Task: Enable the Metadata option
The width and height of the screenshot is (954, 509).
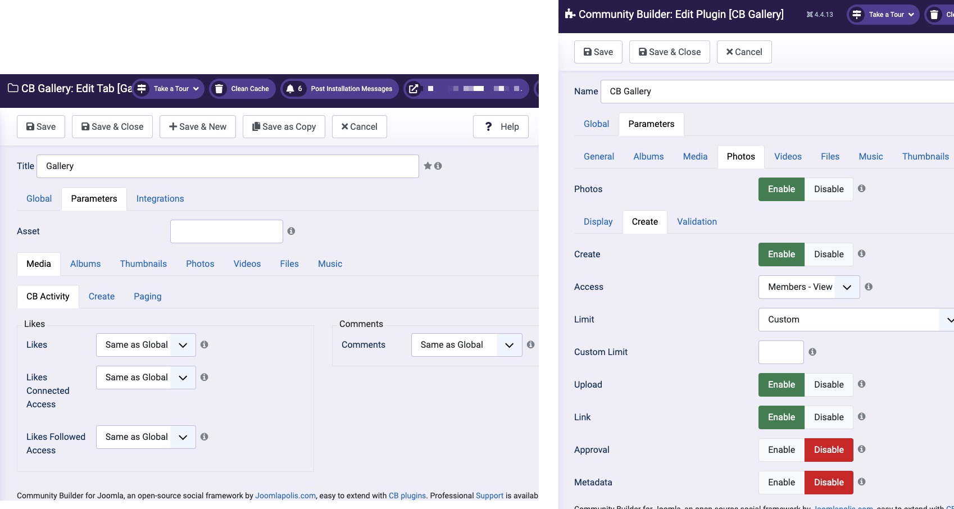Action: pos(781,483)
